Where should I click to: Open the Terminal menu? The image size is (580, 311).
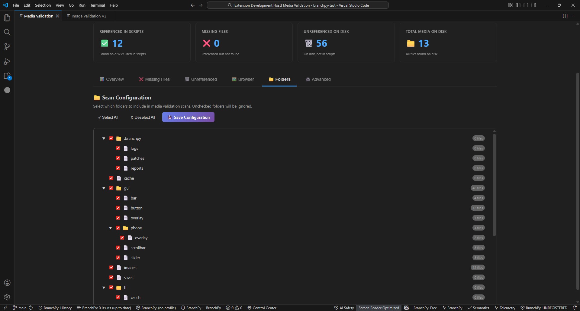(x=97, y=5)
